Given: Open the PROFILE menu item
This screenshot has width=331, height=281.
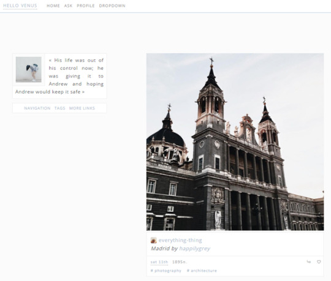Looking at the screenshot, I should [86, 6].
